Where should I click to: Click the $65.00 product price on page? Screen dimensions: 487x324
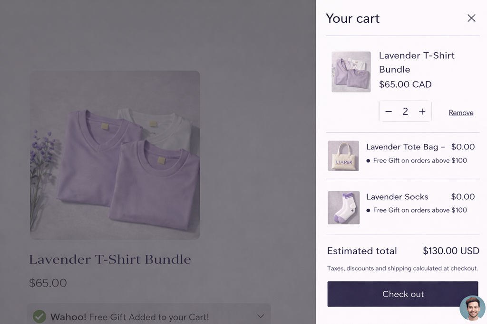48,283
